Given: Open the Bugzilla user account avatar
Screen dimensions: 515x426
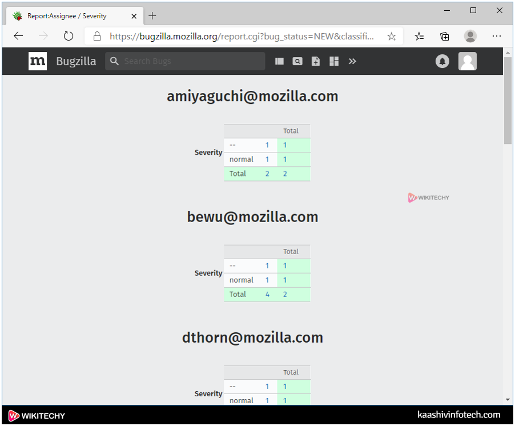Looking at the screenshot, I should coord(467,61).
